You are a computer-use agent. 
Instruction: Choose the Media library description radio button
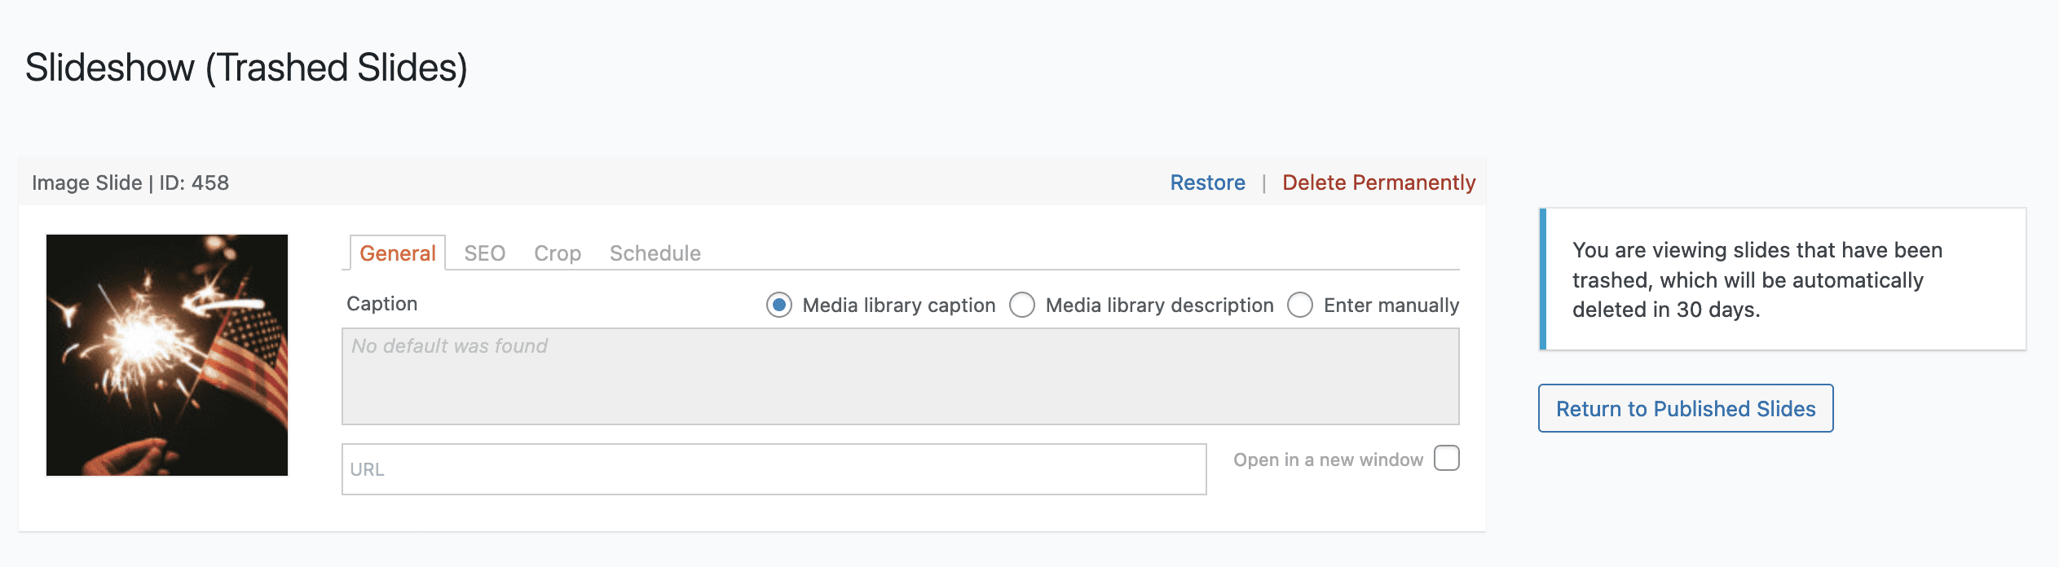pyautogui.click(x=1022, y=305)
